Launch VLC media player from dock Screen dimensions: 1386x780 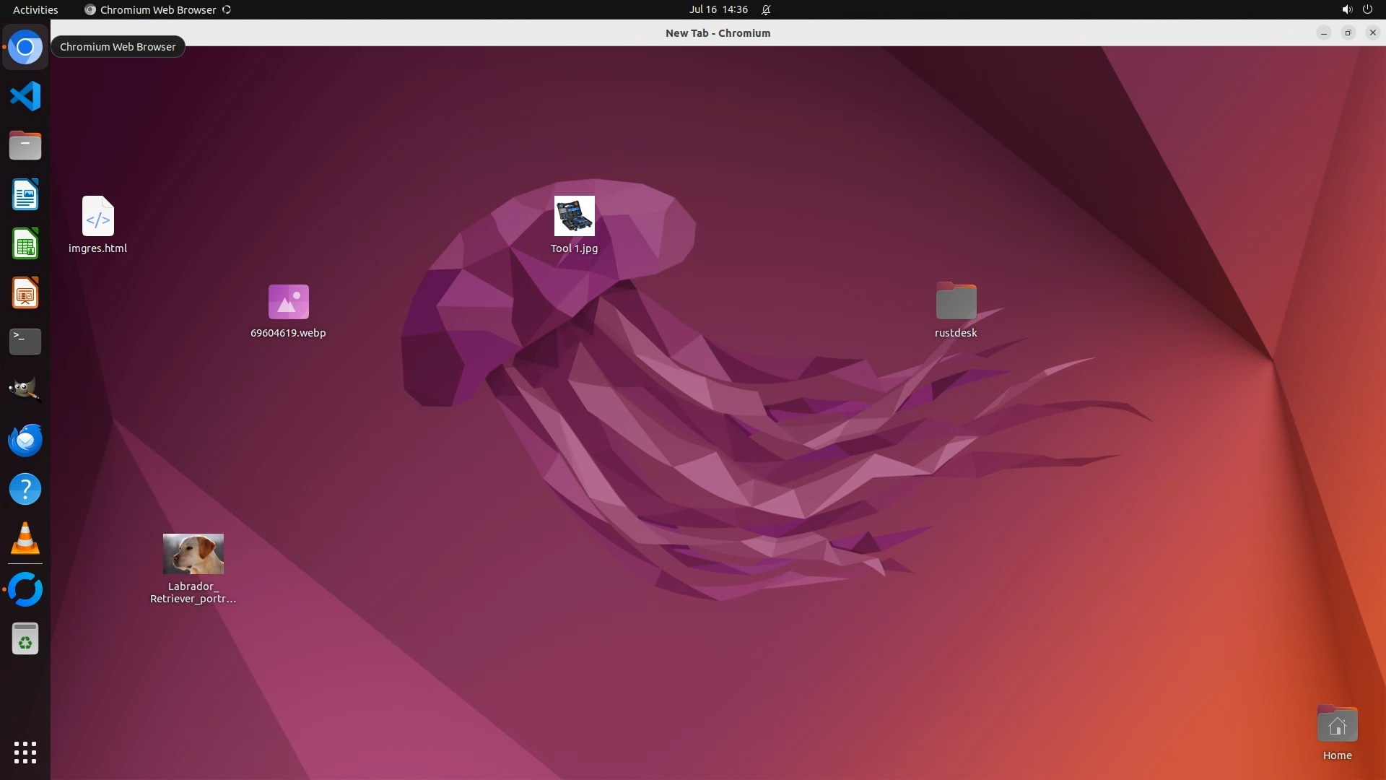pos(25,539)
